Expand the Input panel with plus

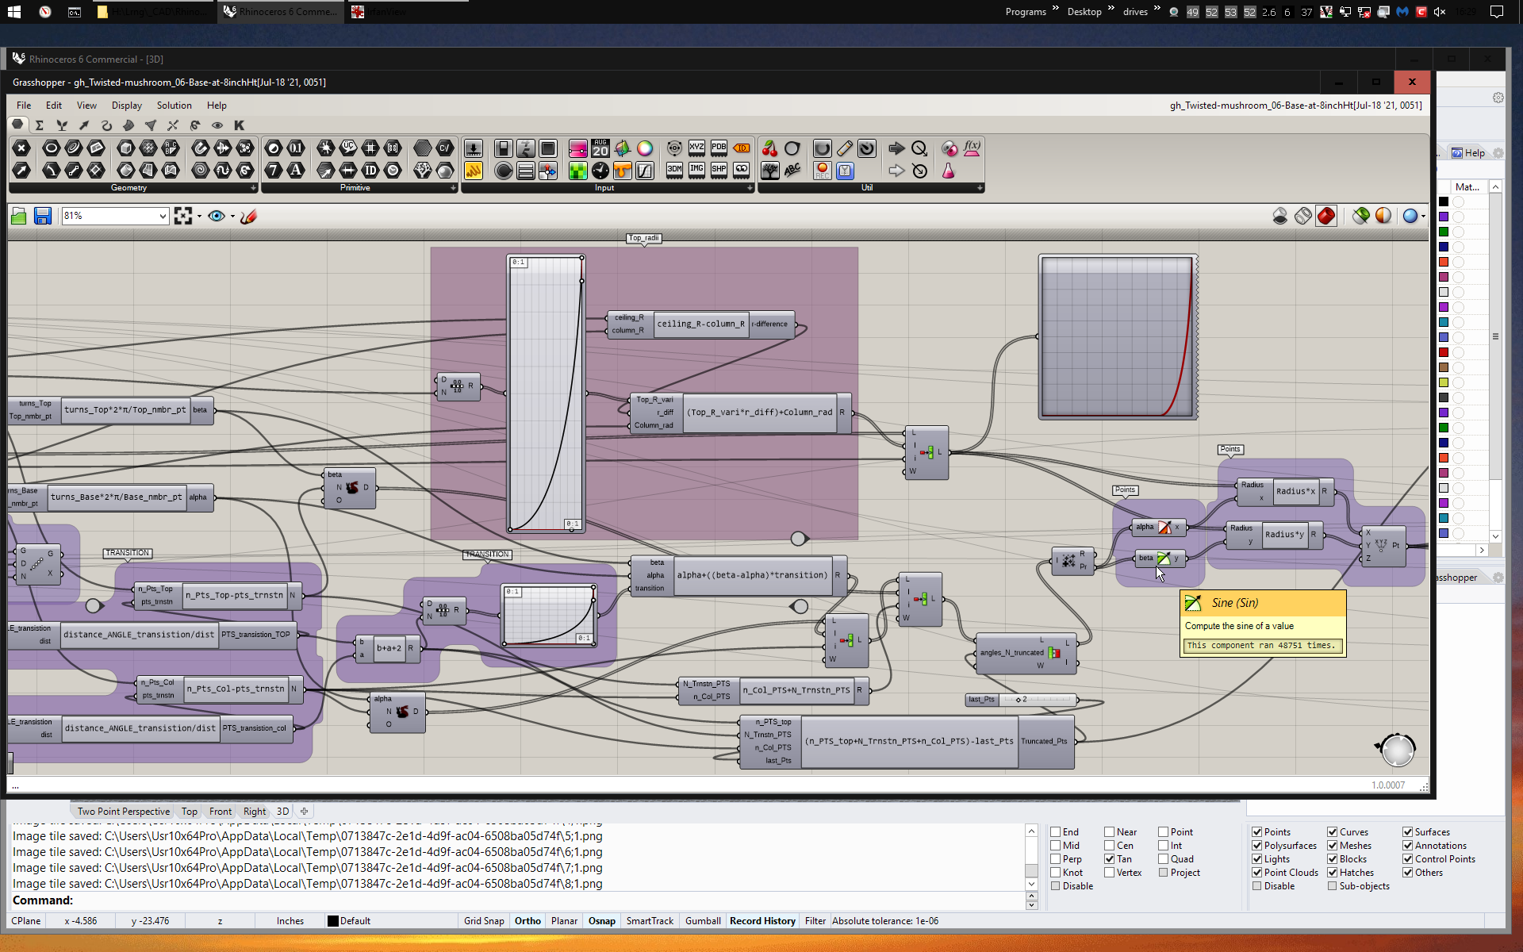pyautogui.click(x=750, y=188)
